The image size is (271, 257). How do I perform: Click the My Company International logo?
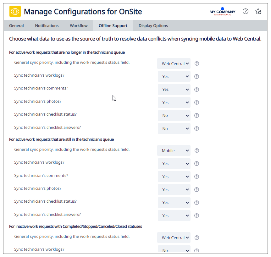222,12
